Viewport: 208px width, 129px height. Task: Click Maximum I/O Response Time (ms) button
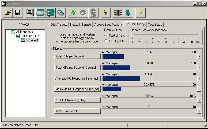pyautogui.click(x=77, y=89)
